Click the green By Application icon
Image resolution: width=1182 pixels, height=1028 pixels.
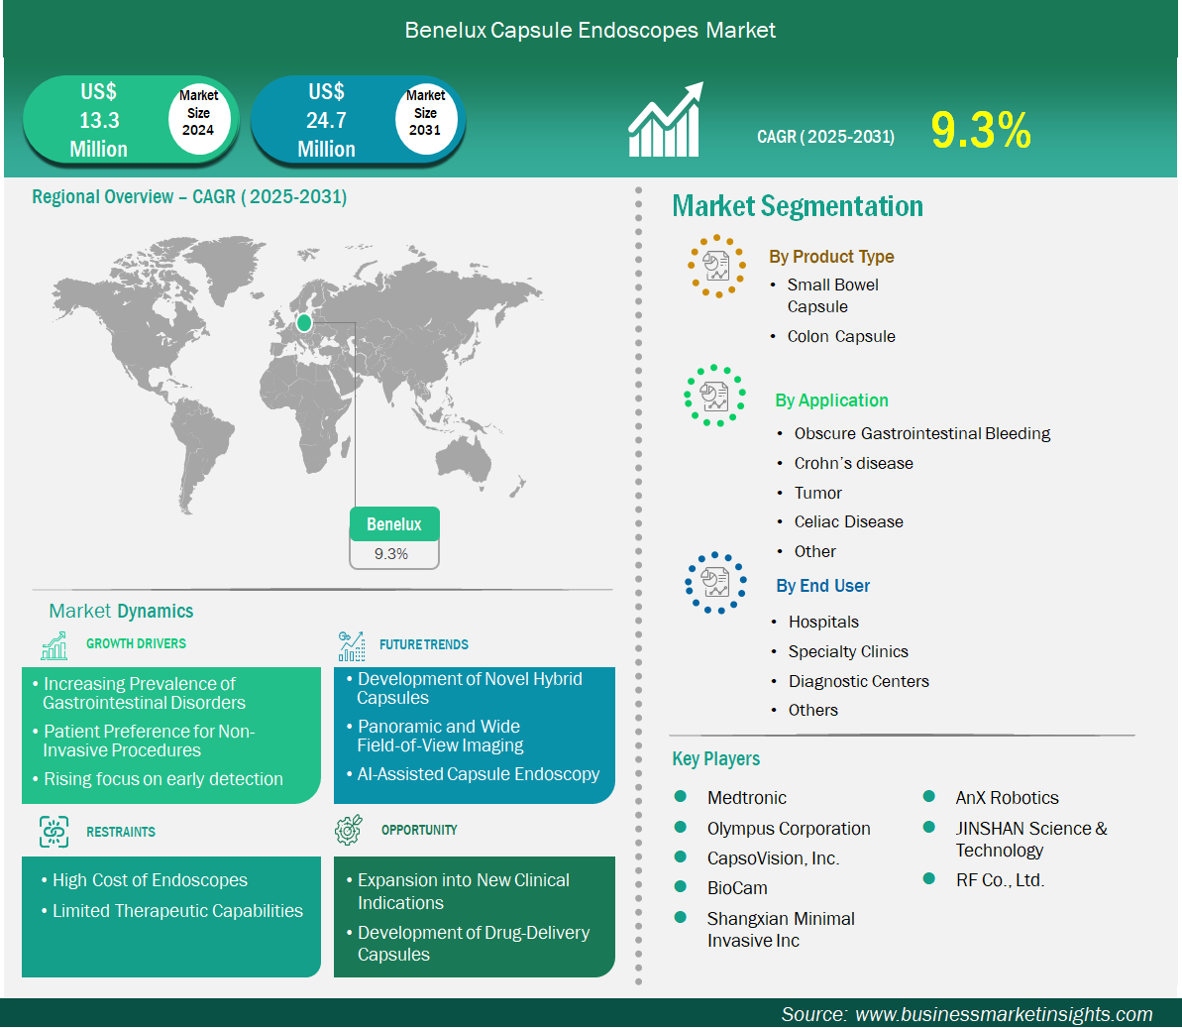click(x=714, y=396)
